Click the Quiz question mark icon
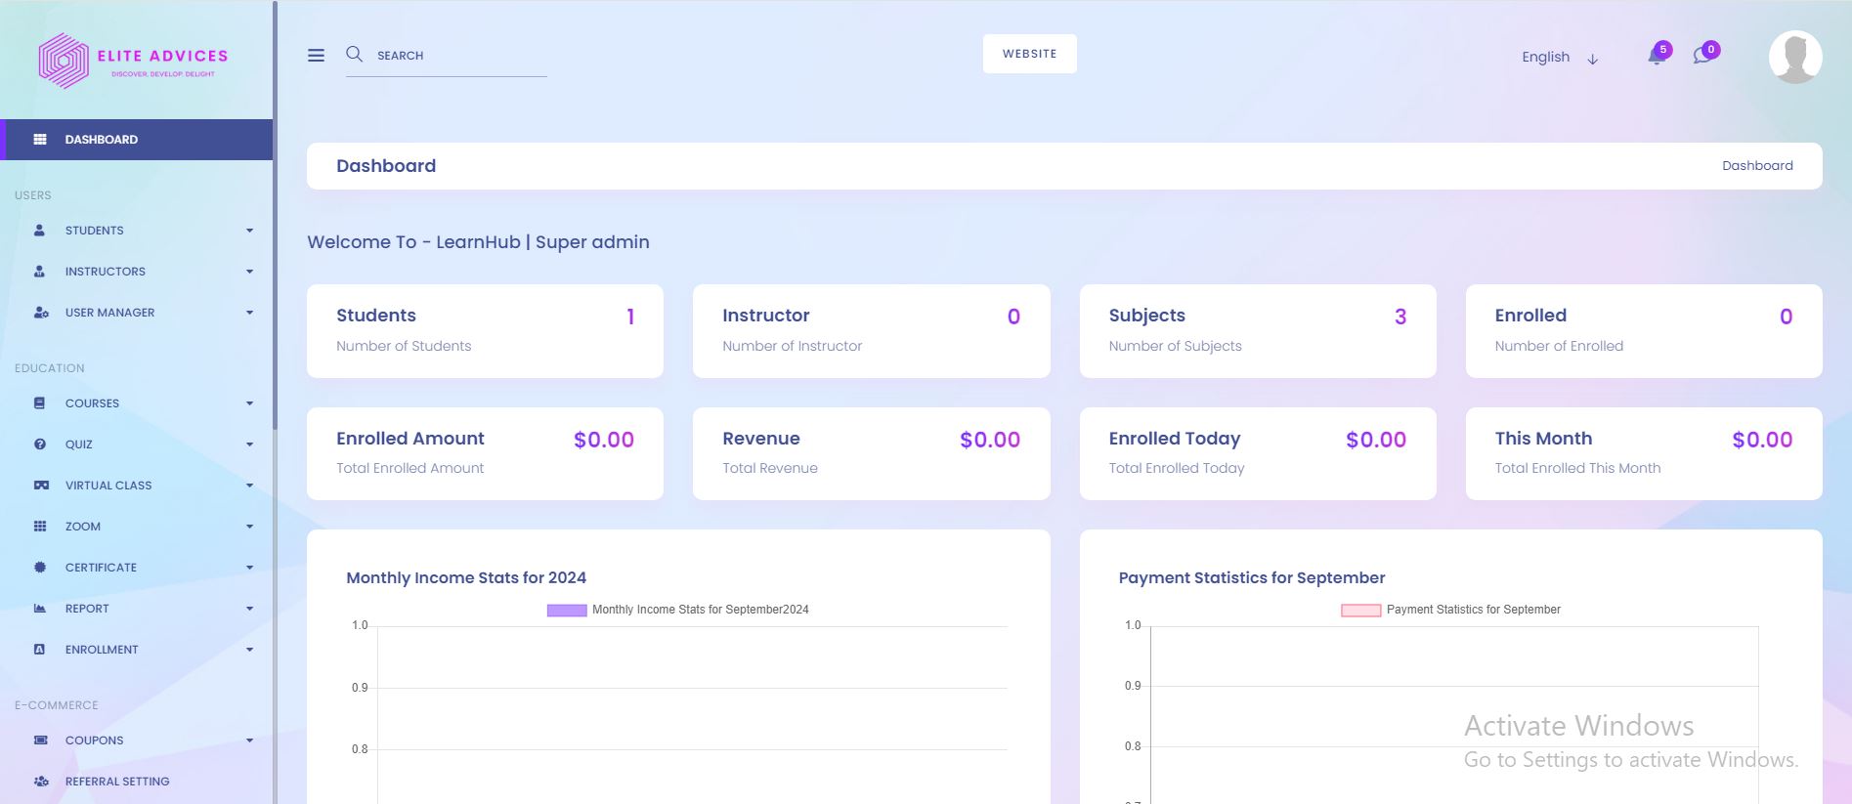Viewport: 1852px width, 804px height. click(x=40, y=444)
